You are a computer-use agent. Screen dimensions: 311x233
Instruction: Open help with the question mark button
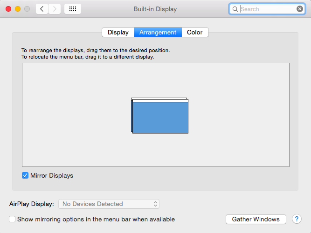[297, 219]
